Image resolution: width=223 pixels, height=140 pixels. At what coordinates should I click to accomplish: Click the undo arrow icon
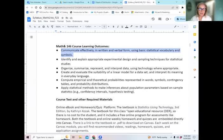[x=34, y=27]
